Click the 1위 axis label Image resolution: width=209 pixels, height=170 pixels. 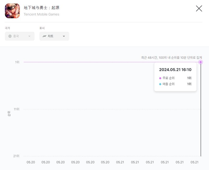click(x=17, y=62)
